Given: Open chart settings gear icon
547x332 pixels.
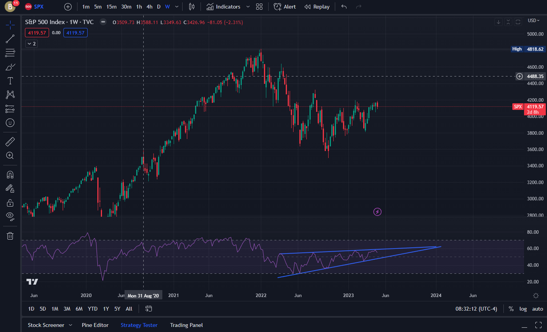Looking at the screenshot, I should point(536,295).
